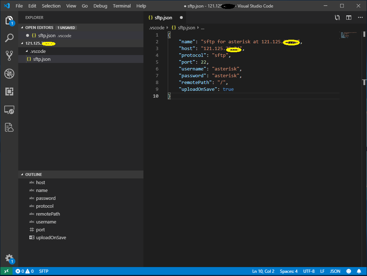
Task: Change end of line sequence LF
Action: pyautogui.click(x=322, y=271)
